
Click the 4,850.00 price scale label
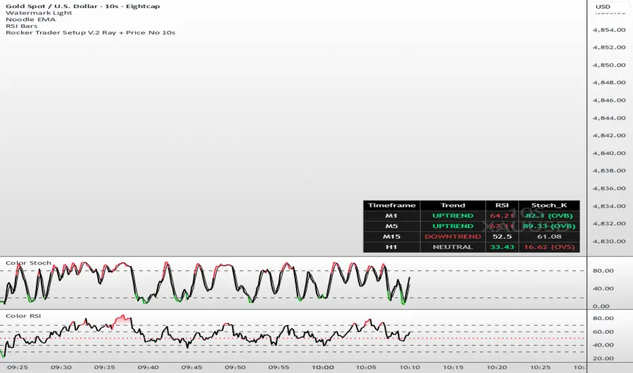click(x=609, y=65)
